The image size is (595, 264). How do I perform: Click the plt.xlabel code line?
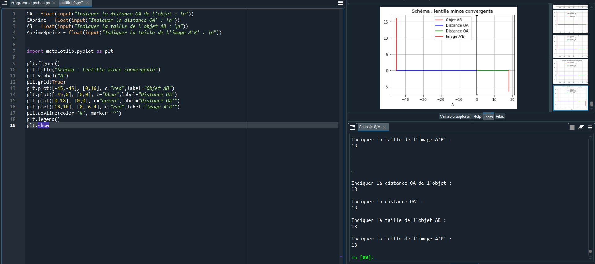(47, 76)
